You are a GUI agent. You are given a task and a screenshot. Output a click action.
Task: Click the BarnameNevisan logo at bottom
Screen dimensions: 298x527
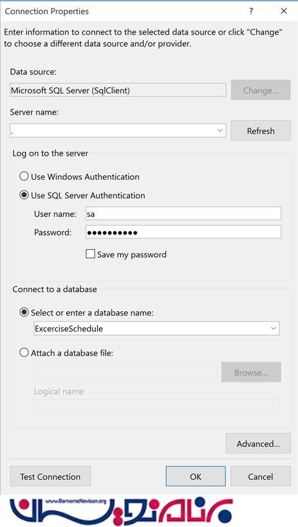pyautogui.click(x=121, y=510)
